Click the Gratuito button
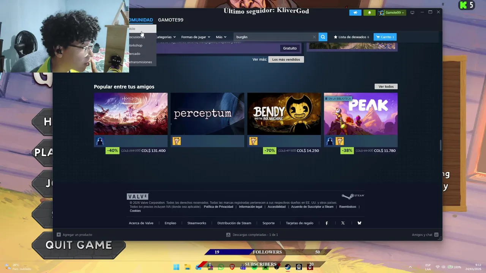The height and width of the screenshot is (273, 486). [x=290, y=48]
